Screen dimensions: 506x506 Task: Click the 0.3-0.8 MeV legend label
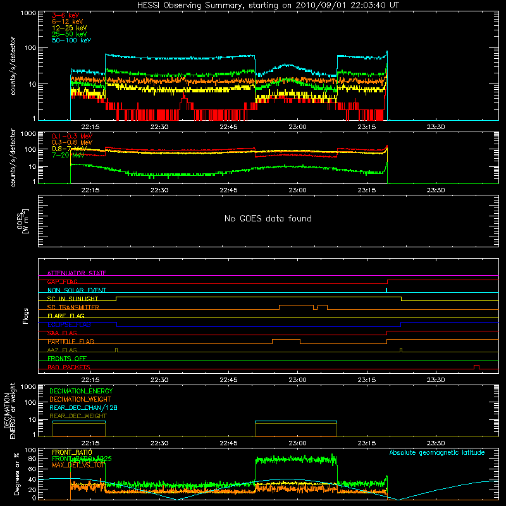72,142
